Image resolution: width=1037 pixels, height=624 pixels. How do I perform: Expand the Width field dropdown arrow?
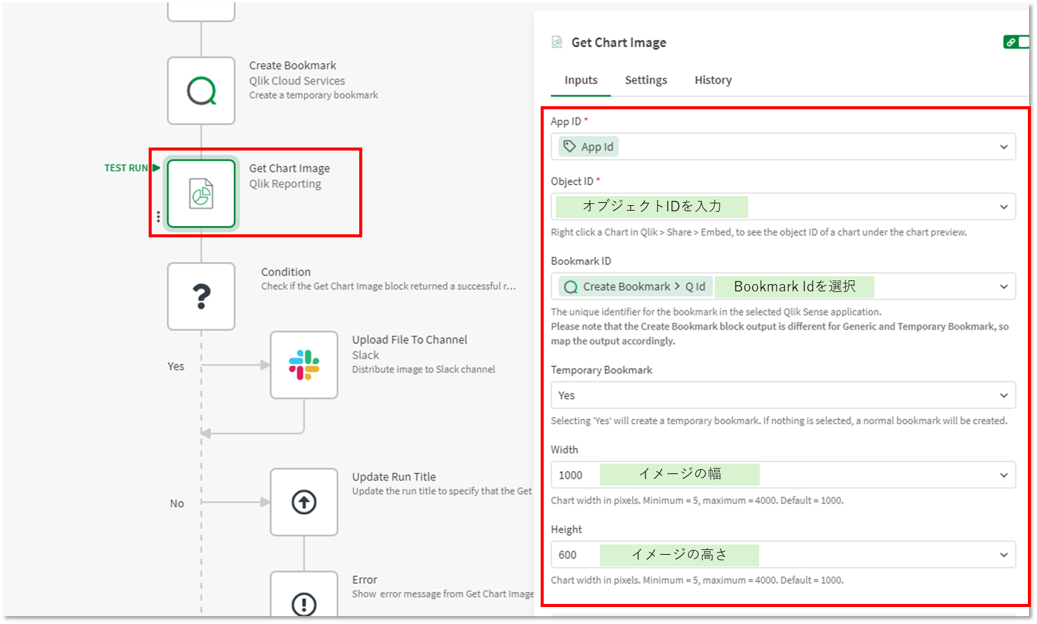pyautogui.click(x=1004, y=475)
